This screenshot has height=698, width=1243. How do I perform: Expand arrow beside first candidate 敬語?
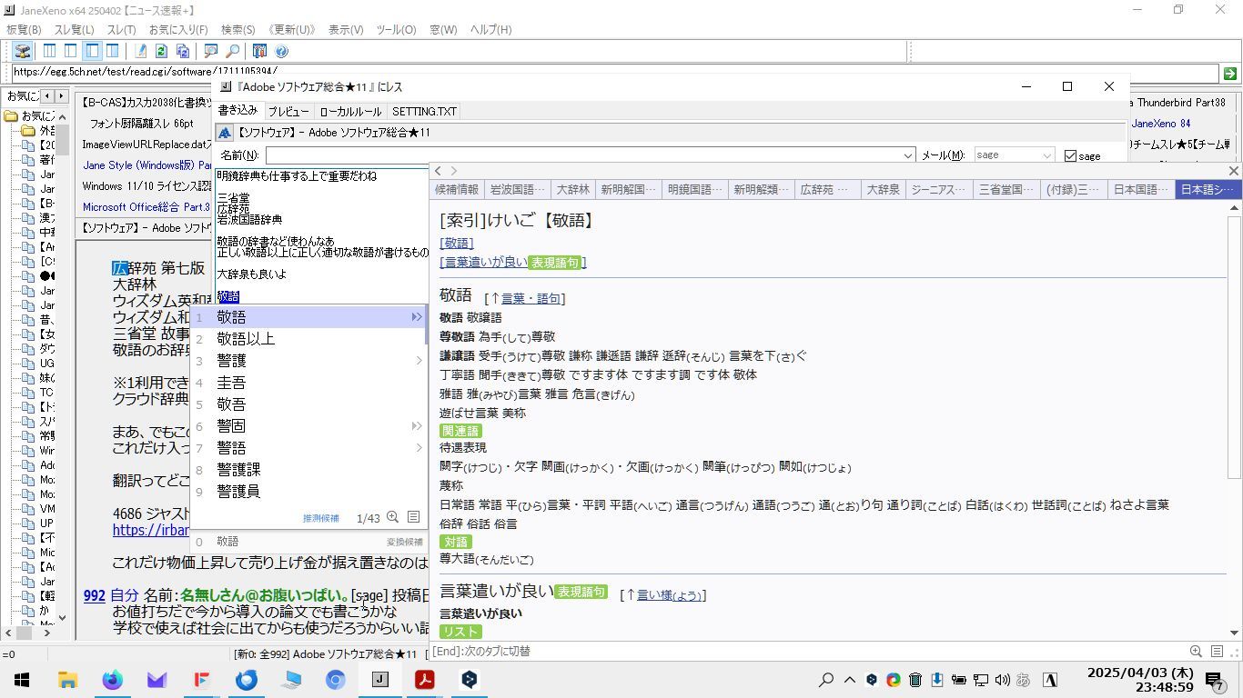tap(417, 317)
